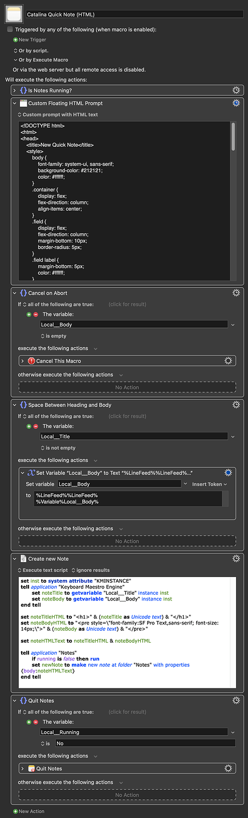Collapse the Cancel on Abort action
The width and height of the screenshot is (248, 818).
click(15, 293)
